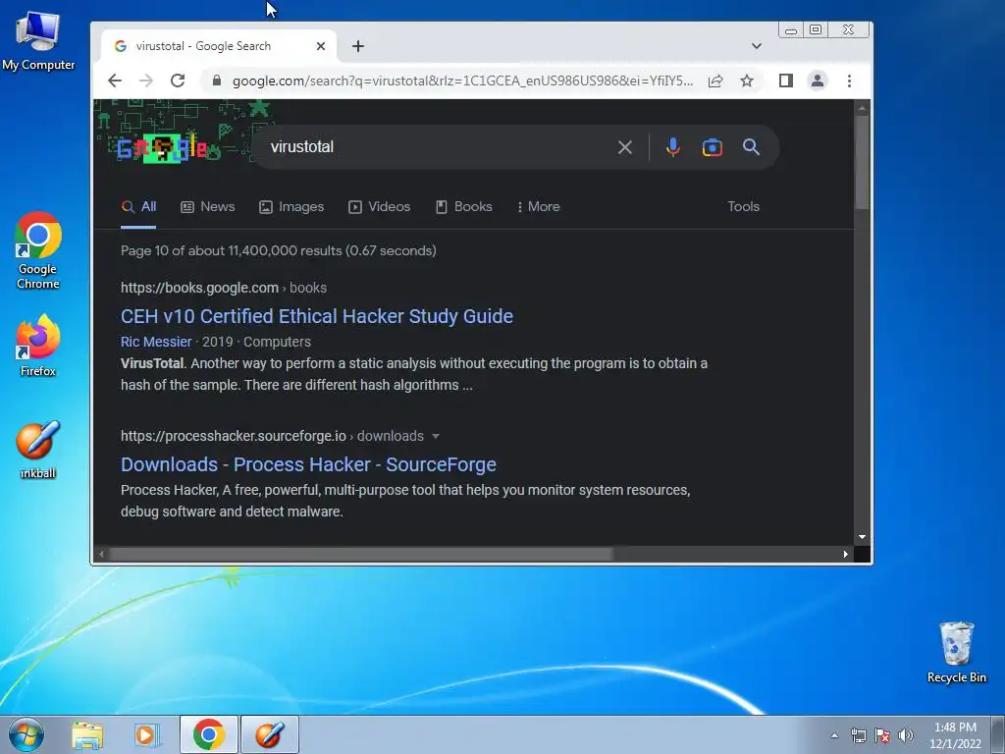Open the tab search dropdown arrow

pos(757,46)
